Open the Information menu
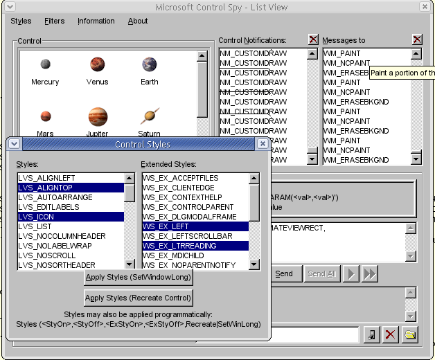Viewport: 435px width, 360px height. click(96, 21)
